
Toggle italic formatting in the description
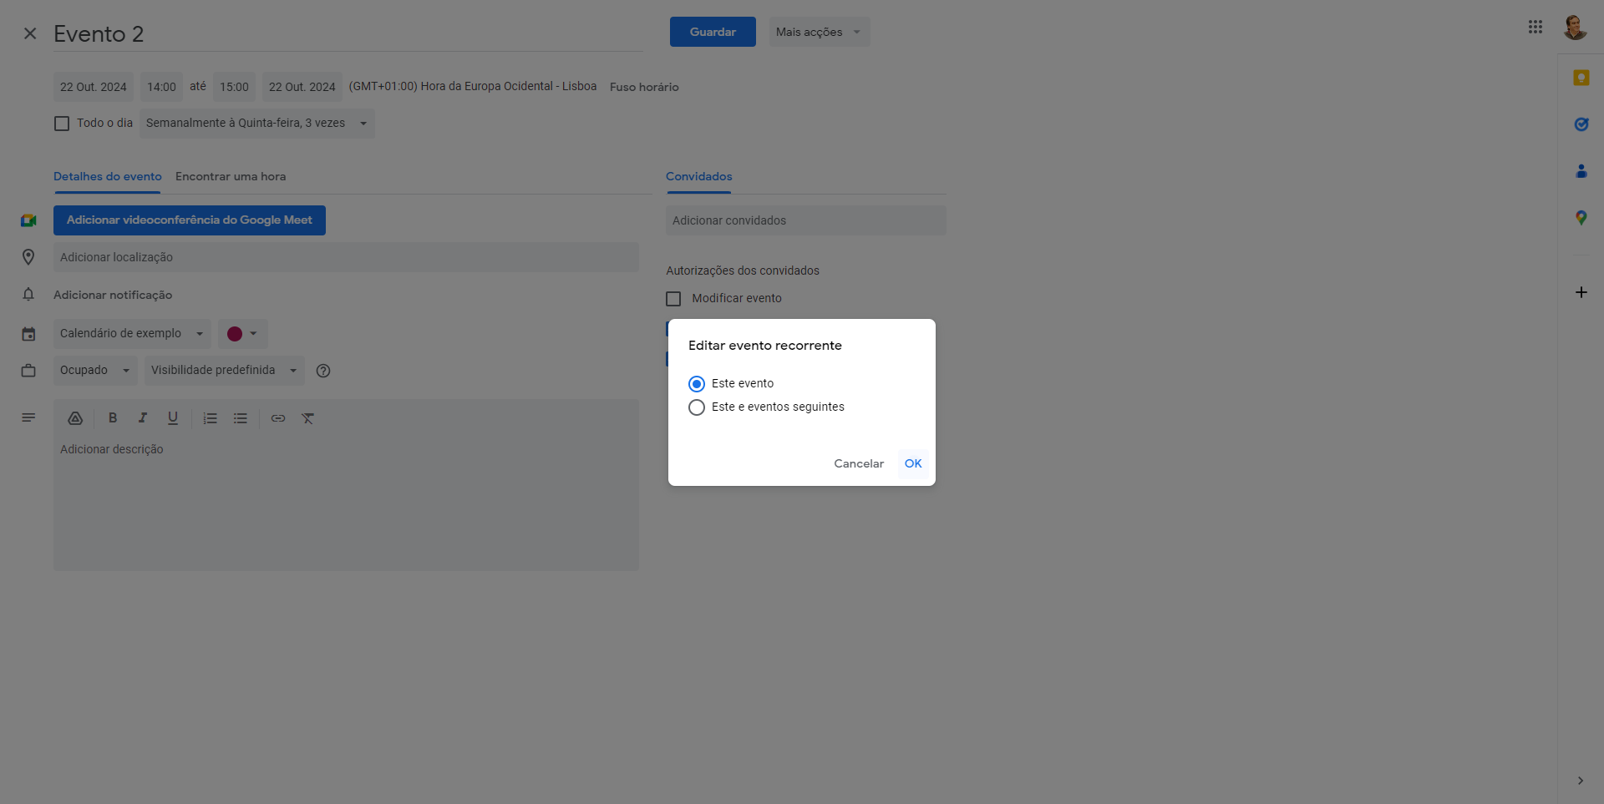coord(143,418)
